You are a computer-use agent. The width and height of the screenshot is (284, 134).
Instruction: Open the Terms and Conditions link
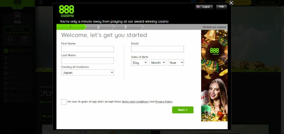pyautogui.click(x=135, y=102)
